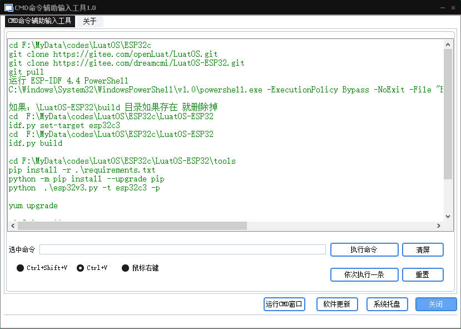This screenshot has height=329, width=461.
Task: Select the Ctrl+V radio button
Action: pyautogui.click(x=81, y=268)
